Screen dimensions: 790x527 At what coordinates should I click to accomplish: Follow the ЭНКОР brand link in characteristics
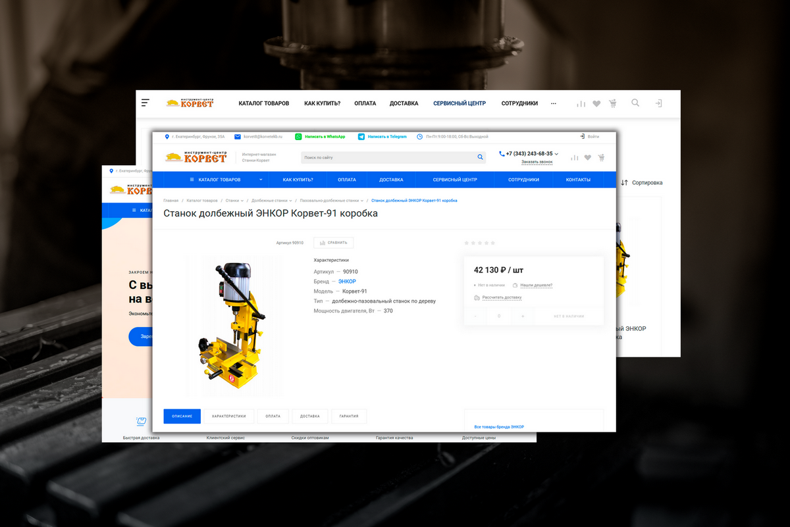[347, 282]
